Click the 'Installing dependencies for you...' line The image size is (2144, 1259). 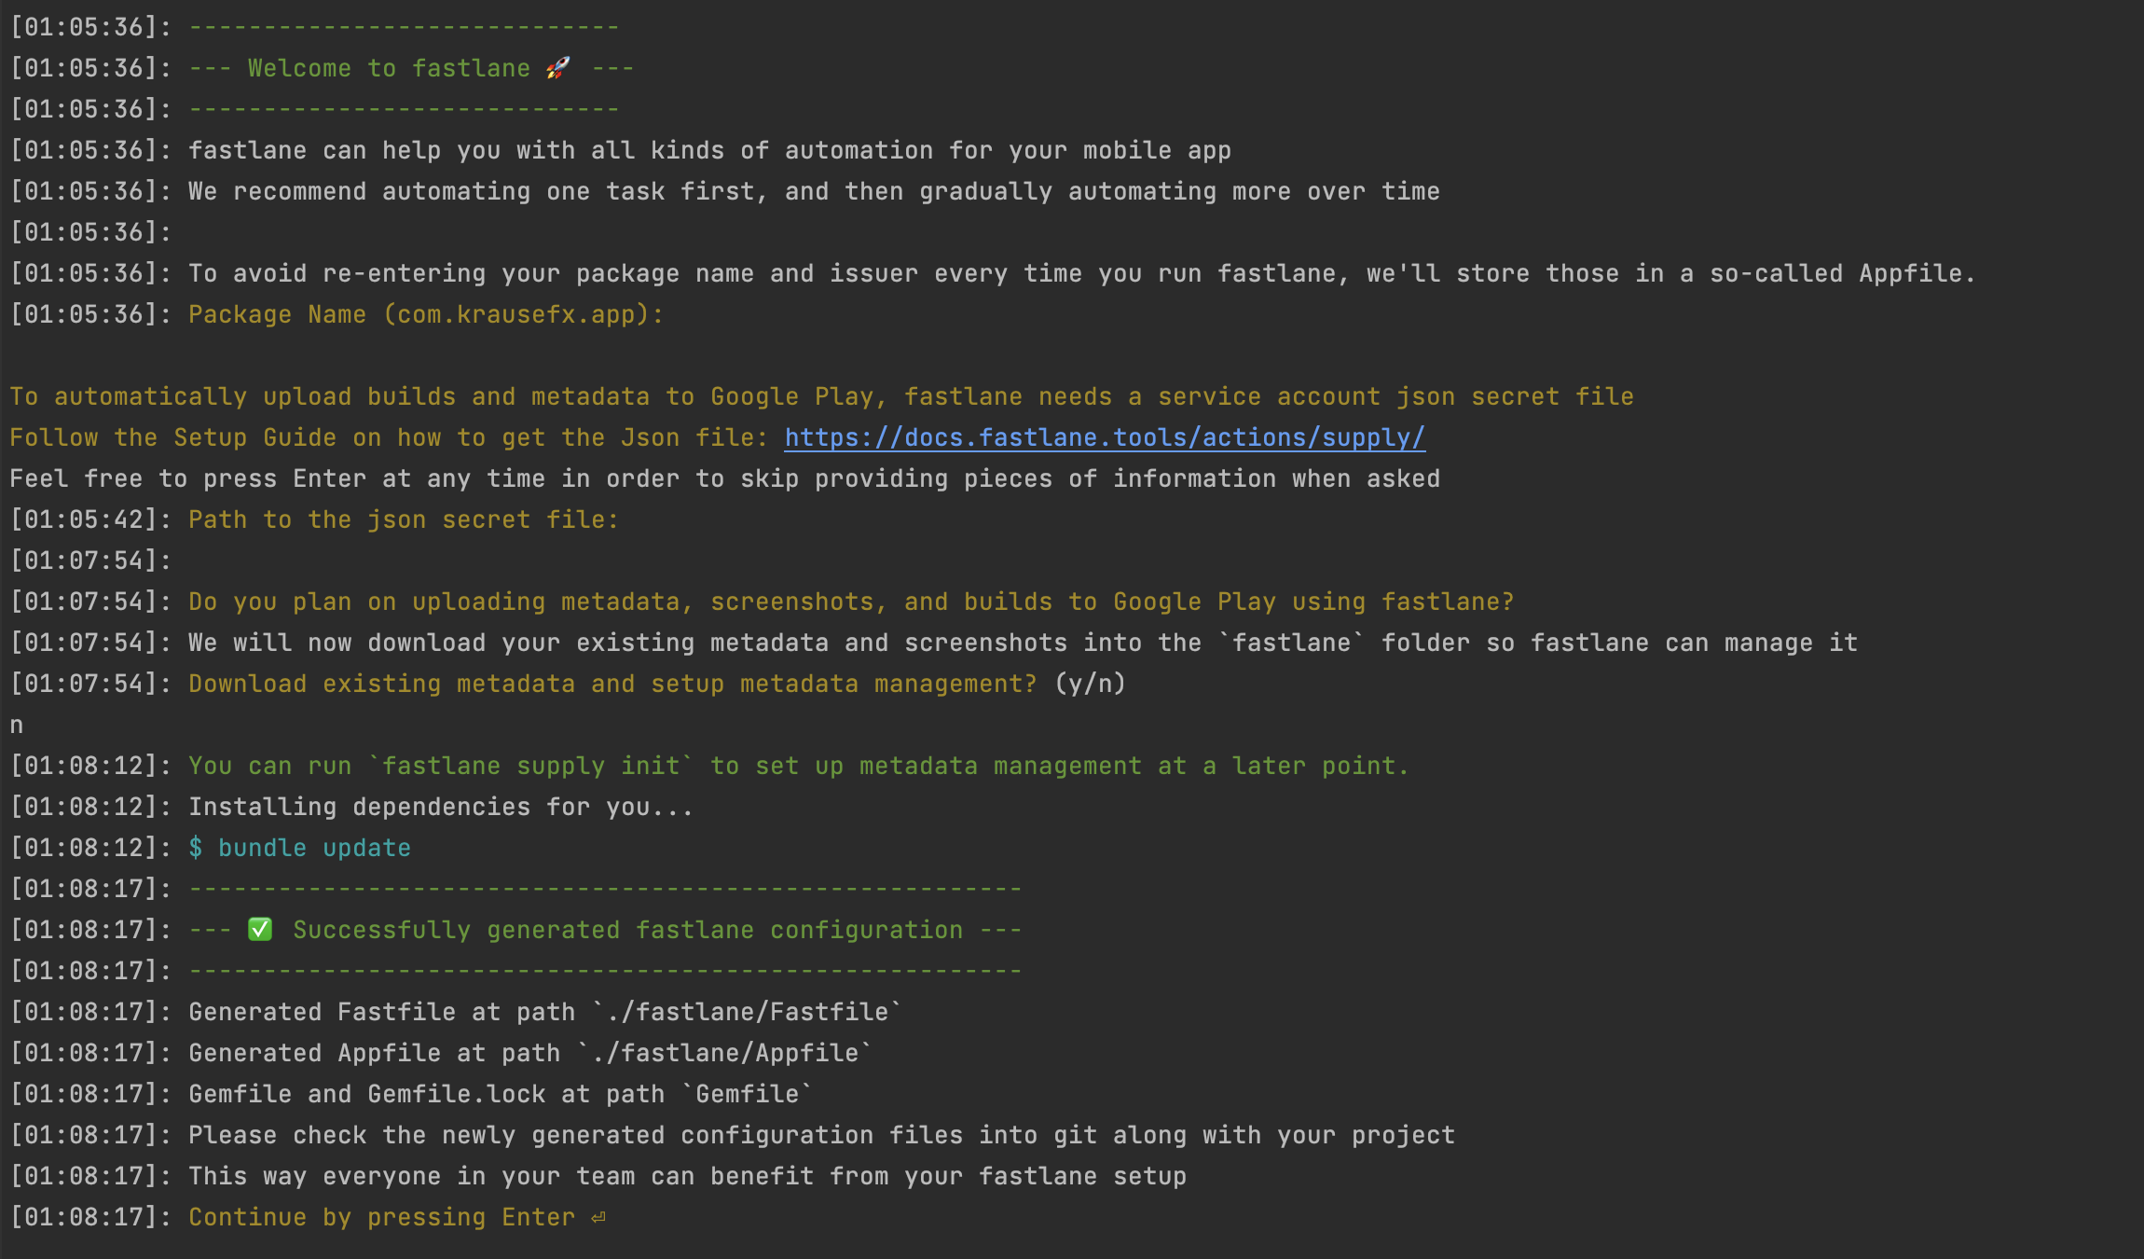441,807
